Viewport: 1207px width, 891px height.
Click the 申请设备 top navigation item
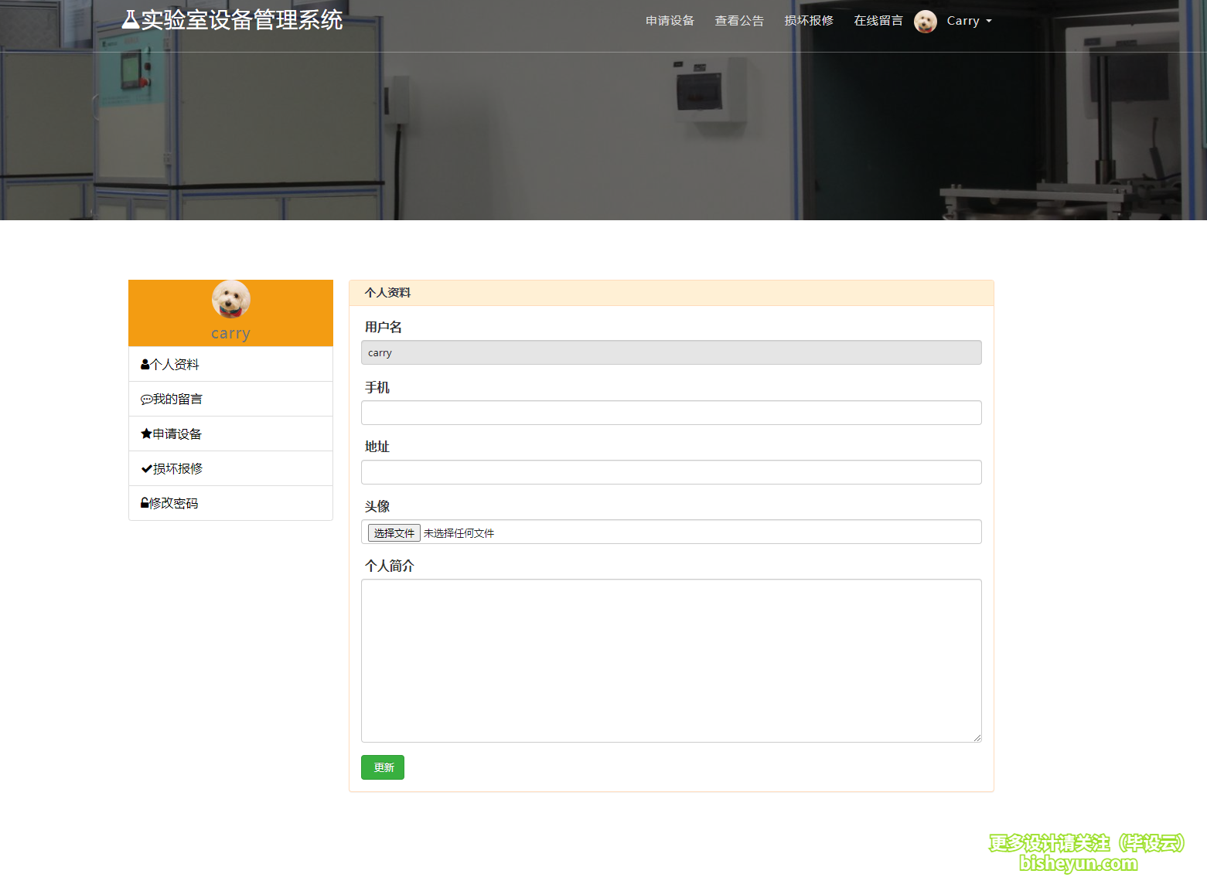pyautogui.click(x=670, y=21)
